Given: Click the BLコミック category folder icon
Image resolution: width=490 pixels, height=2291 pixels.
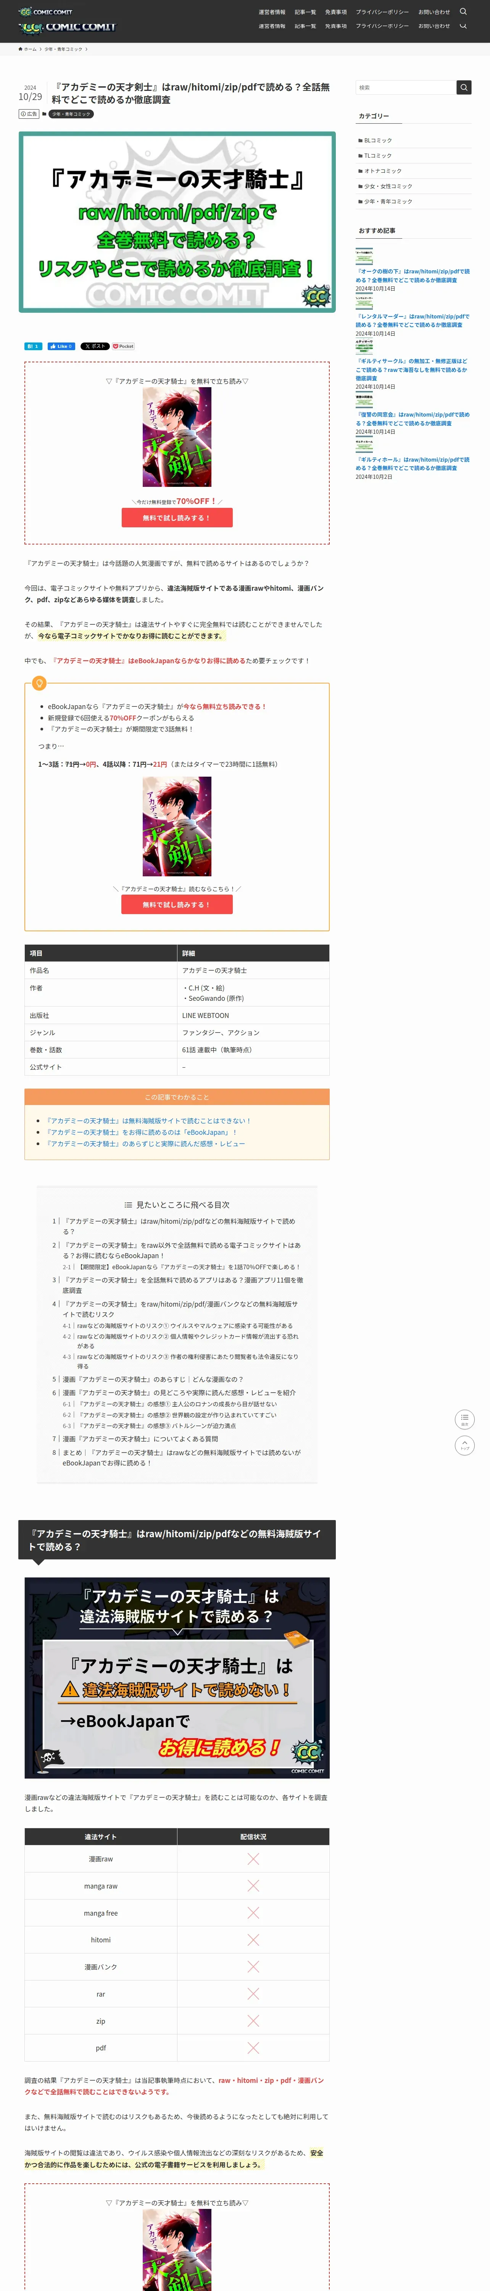Looking at the screenshot, I should (x=360, y=141).
